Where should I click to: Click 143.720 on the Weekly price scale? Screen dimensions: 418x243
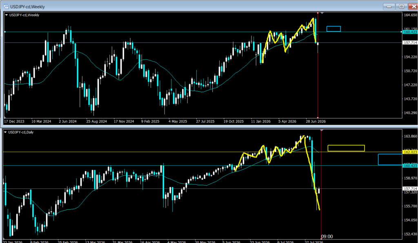[x=410, y=99]
